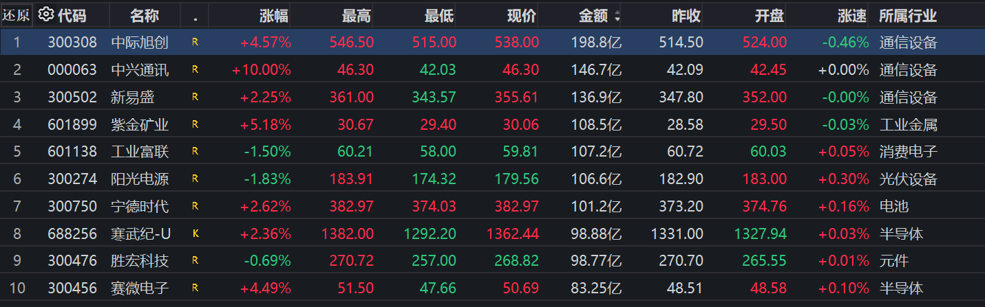Select stock name 新易盛

click(133, 97)
